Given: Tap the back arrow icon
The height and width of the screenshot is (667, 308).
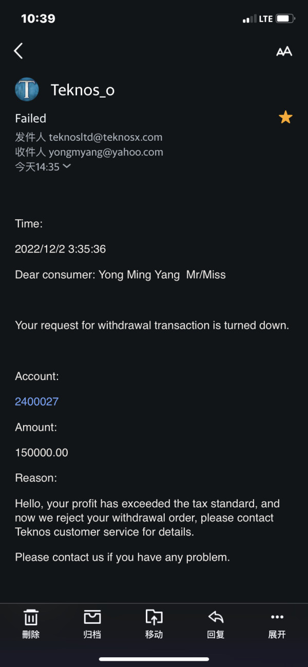Looking at the screenshot, I should (x=18, y=51).
